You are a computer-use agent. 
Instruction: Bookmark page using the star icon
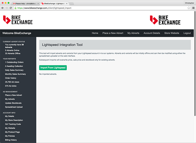tap(189, 8)
